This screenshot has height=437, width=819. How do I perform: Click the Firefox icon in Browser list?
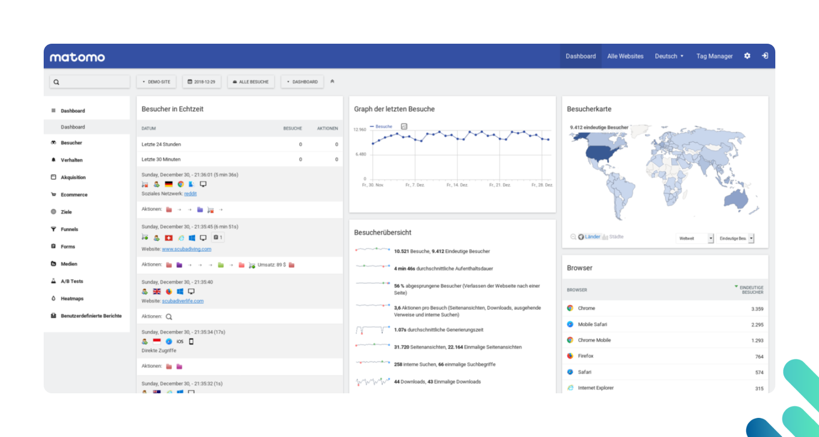click(570, 356)
